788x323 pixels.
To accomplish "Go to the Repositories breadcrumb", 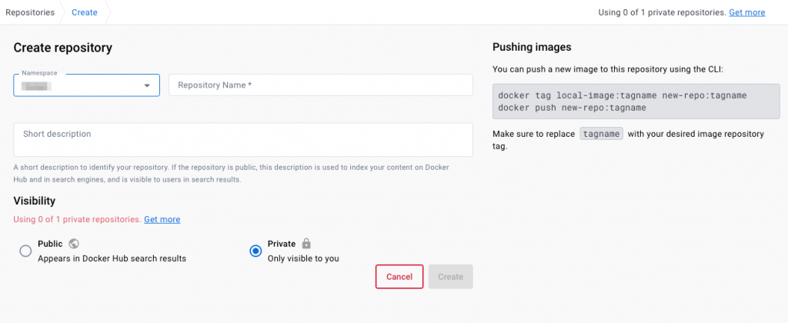I will pyautogui.click(x=30, y=12).
